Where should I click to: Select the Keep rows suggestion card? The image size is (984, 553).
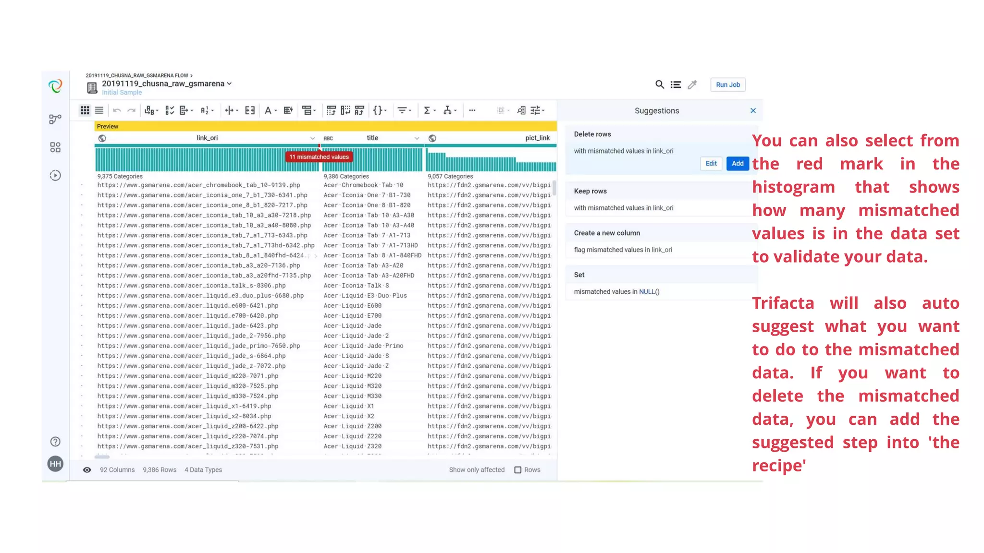661,199
